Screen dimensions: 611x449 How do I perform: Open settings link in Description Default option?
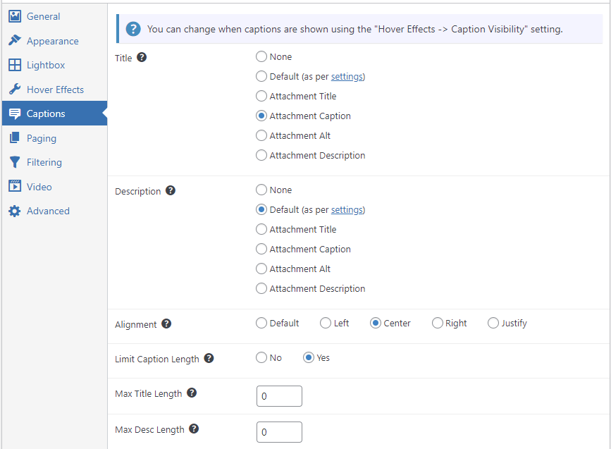click(x=347, y=210)
